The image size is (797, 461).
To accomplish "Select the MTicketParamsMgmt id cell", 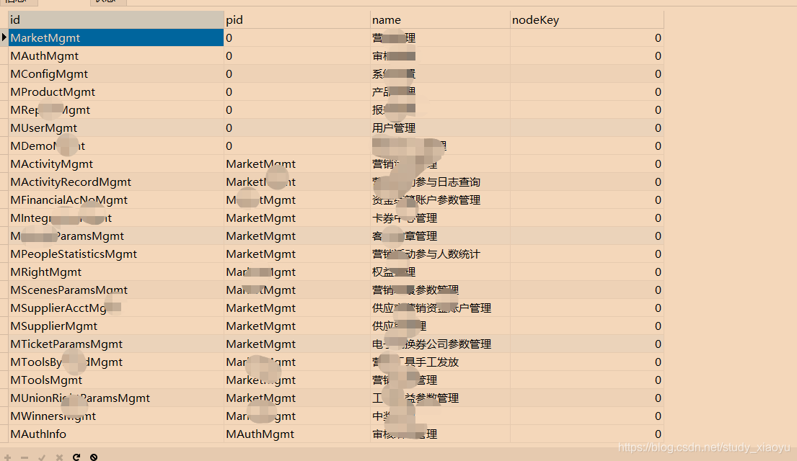I will pos(116,344).
